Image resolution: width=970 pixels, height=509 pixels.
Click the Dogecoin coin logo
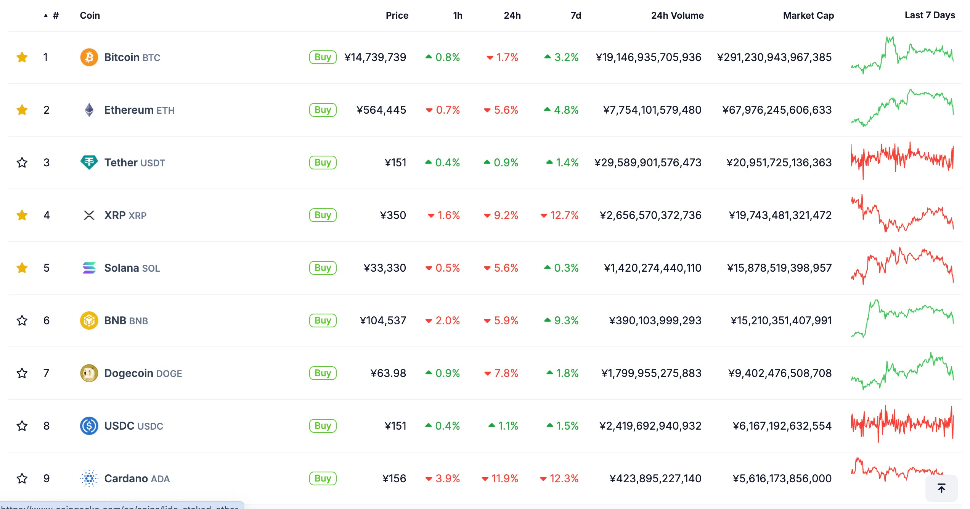[89, 373]
